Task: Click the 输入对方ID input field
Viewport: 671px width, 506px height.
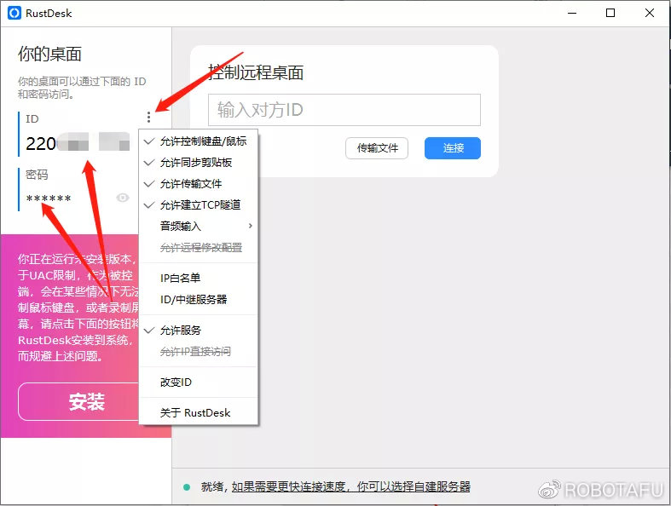Action: tap(344, 111)
